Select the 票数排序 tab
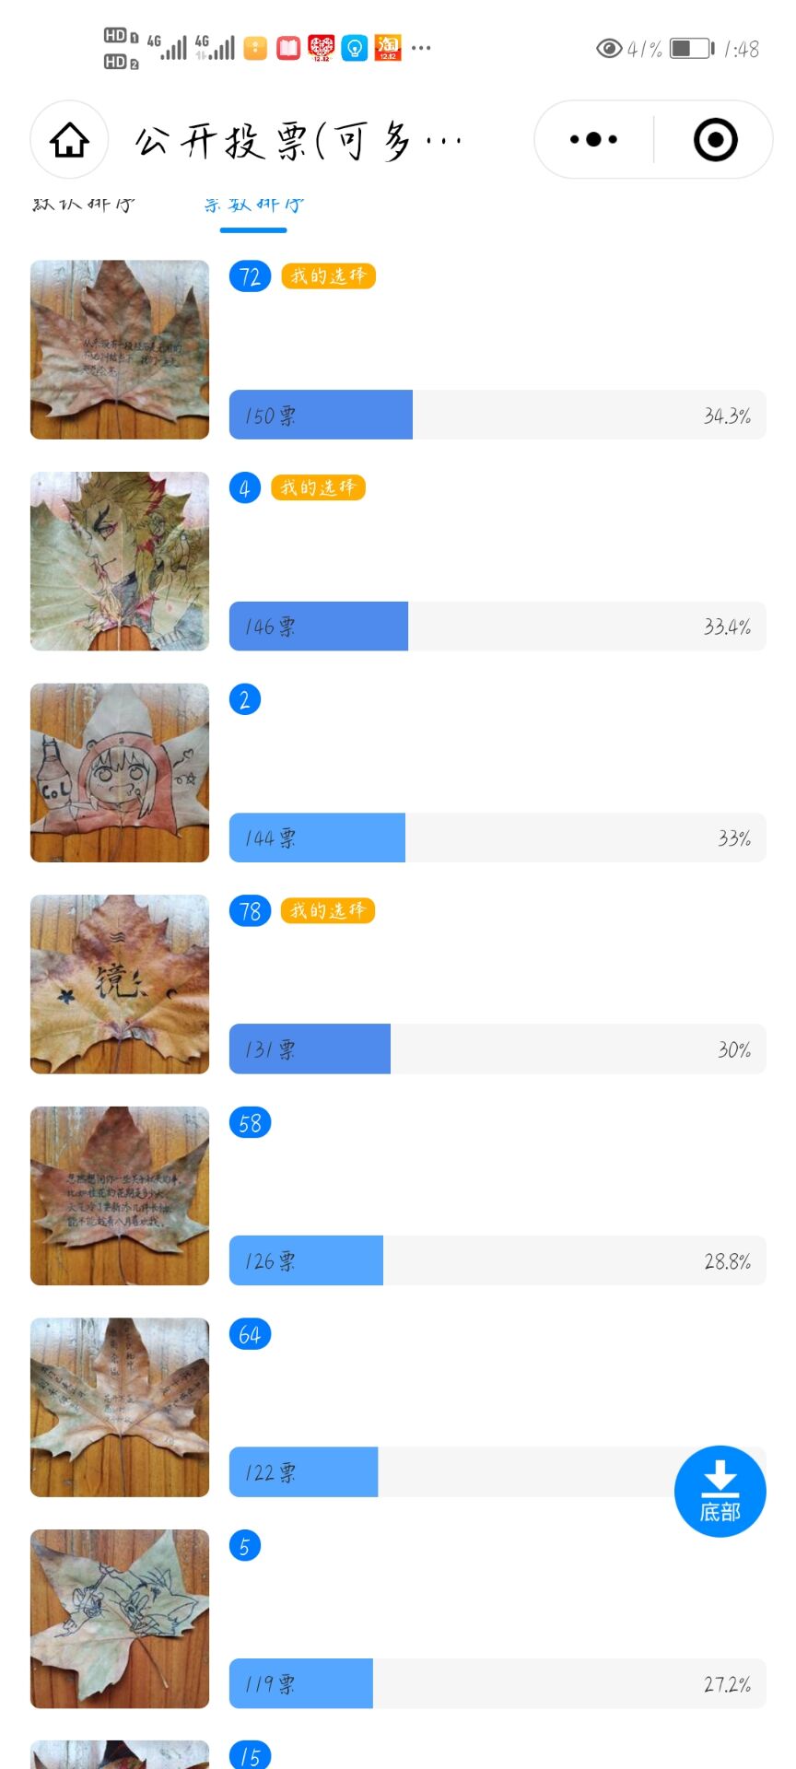 253,205
